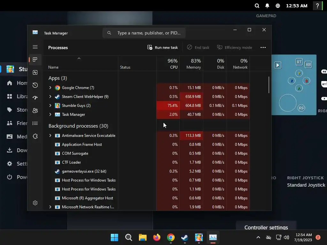Open the three-dot more options menu

tap(263, 48)
